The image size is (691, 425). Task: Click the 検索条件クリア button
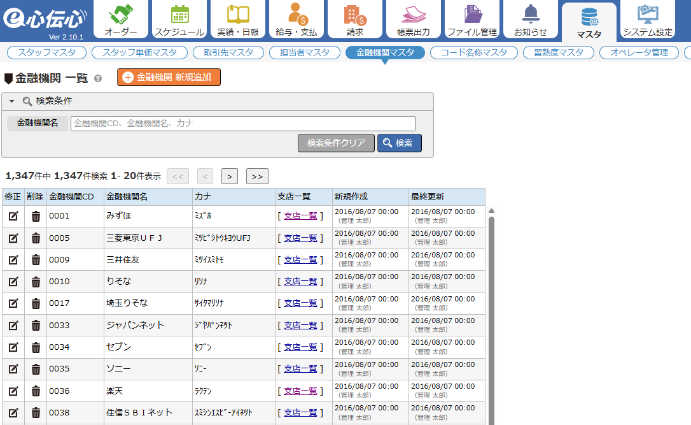pyautogui.click(x=336, y=143)
